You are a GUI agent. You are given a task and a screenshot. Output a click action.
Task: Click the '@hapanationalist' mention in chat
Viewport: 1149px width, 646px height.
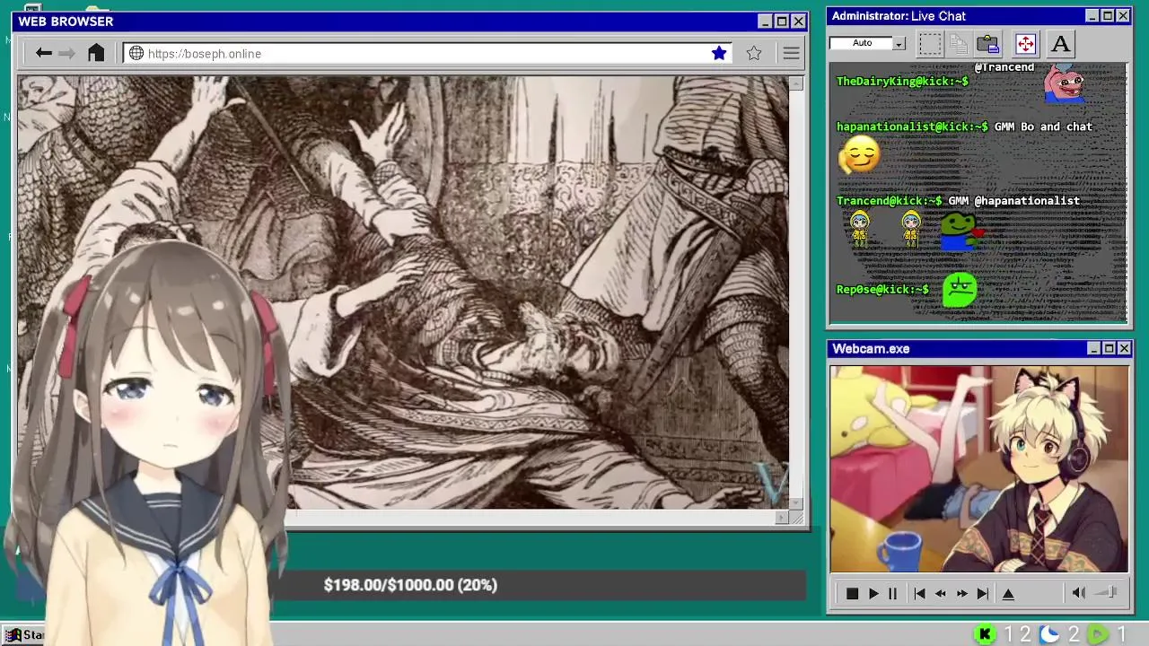tap(1027, 200)
